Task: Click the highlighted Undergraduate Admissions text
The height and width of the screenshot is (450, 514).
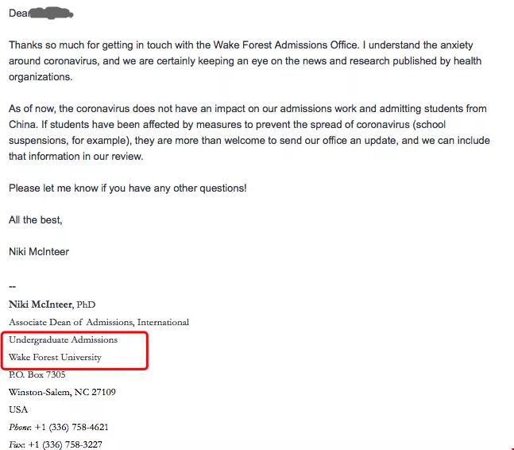Action: coord(63,339)
